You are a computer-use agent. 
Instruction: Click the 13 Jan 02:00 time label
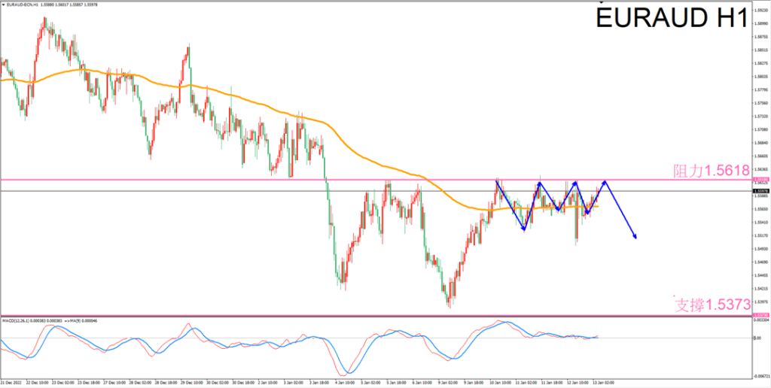click(605, 383)
